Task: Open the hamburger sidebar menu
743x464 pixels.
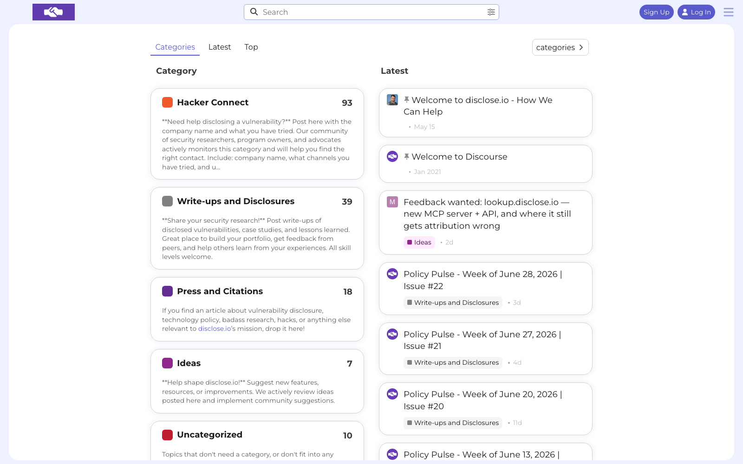Action: [x=729, y=12]
